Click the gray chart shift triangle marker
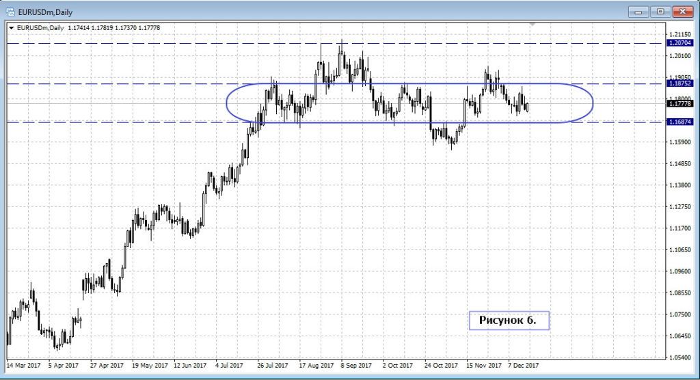 pos(532,25)
